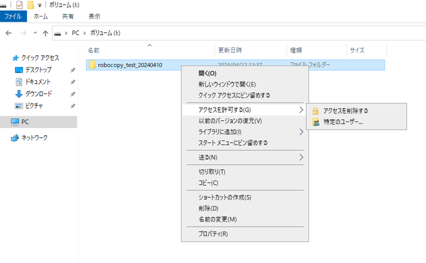Screen dimensions: 426x263
Task: Click the デスクトップ monitor icon
Action: click(x=19, y=70)
